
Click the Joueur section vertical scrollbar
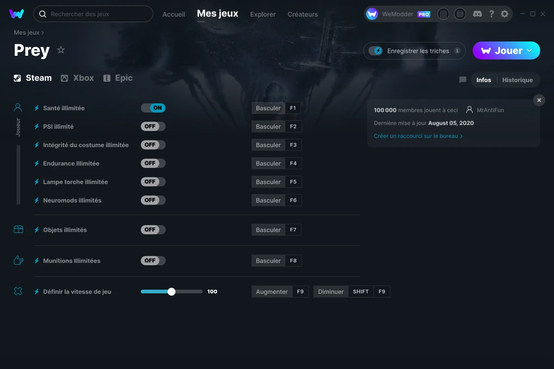point(18,174)
